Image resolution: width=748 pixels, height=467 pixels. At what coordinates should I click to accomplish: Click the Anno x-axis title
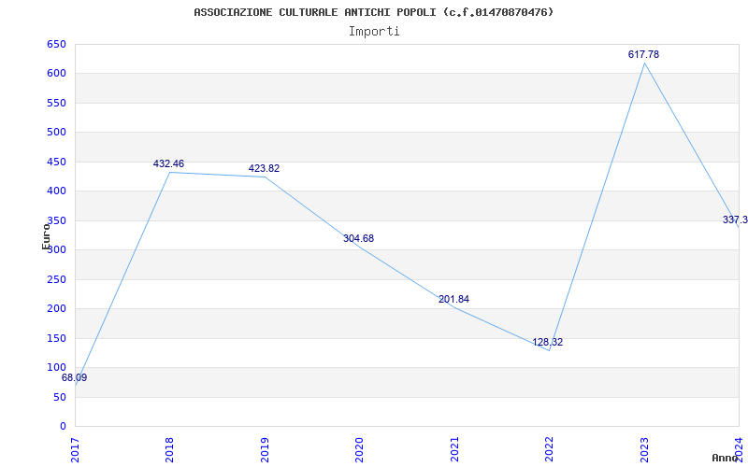(725, 458)
